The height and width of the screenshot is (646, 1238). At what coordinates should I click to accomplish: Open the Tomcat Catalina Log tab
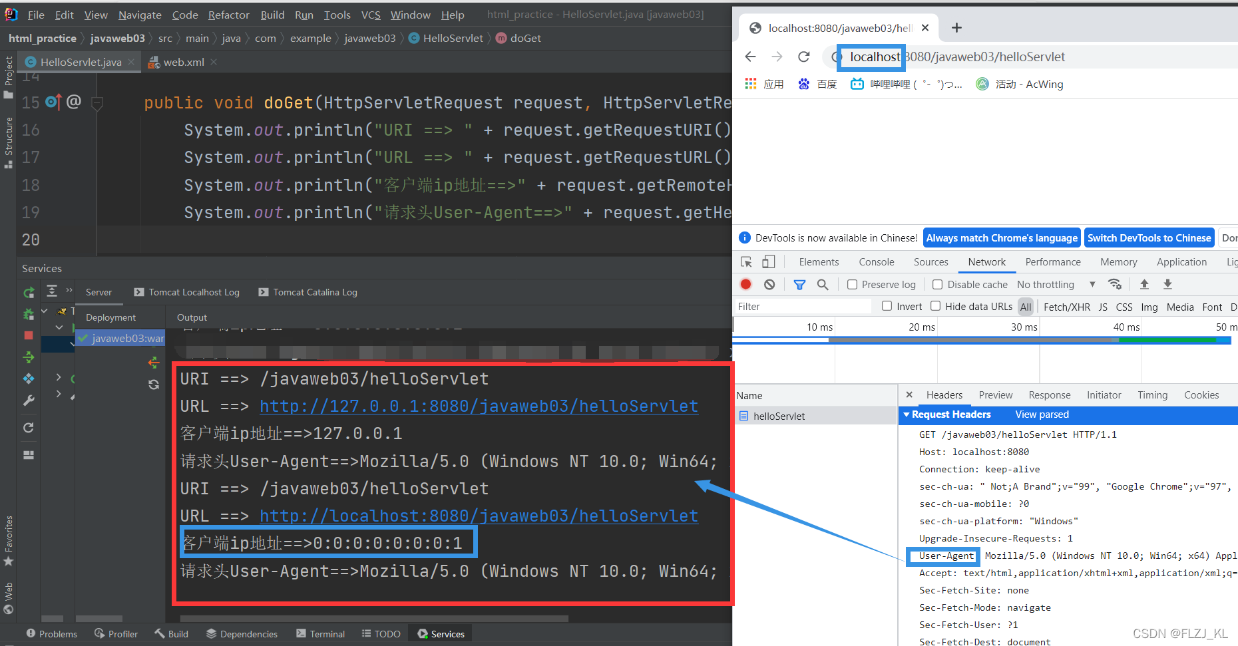tap(308, 292)
